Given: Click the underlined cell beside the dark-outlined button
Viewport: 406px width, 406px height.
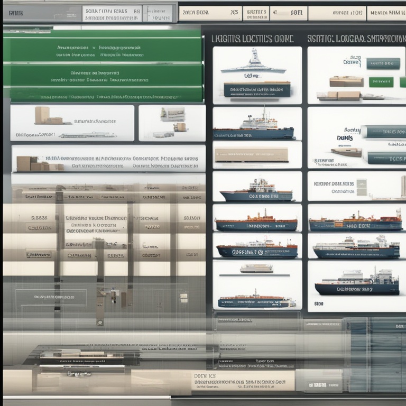Looking at the screenshot, I should coord(79,256).
